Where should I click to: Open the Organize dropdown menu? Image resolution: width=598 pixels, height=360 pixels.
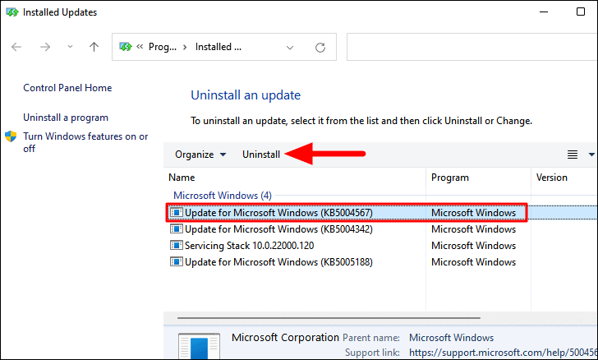(200, 155)
